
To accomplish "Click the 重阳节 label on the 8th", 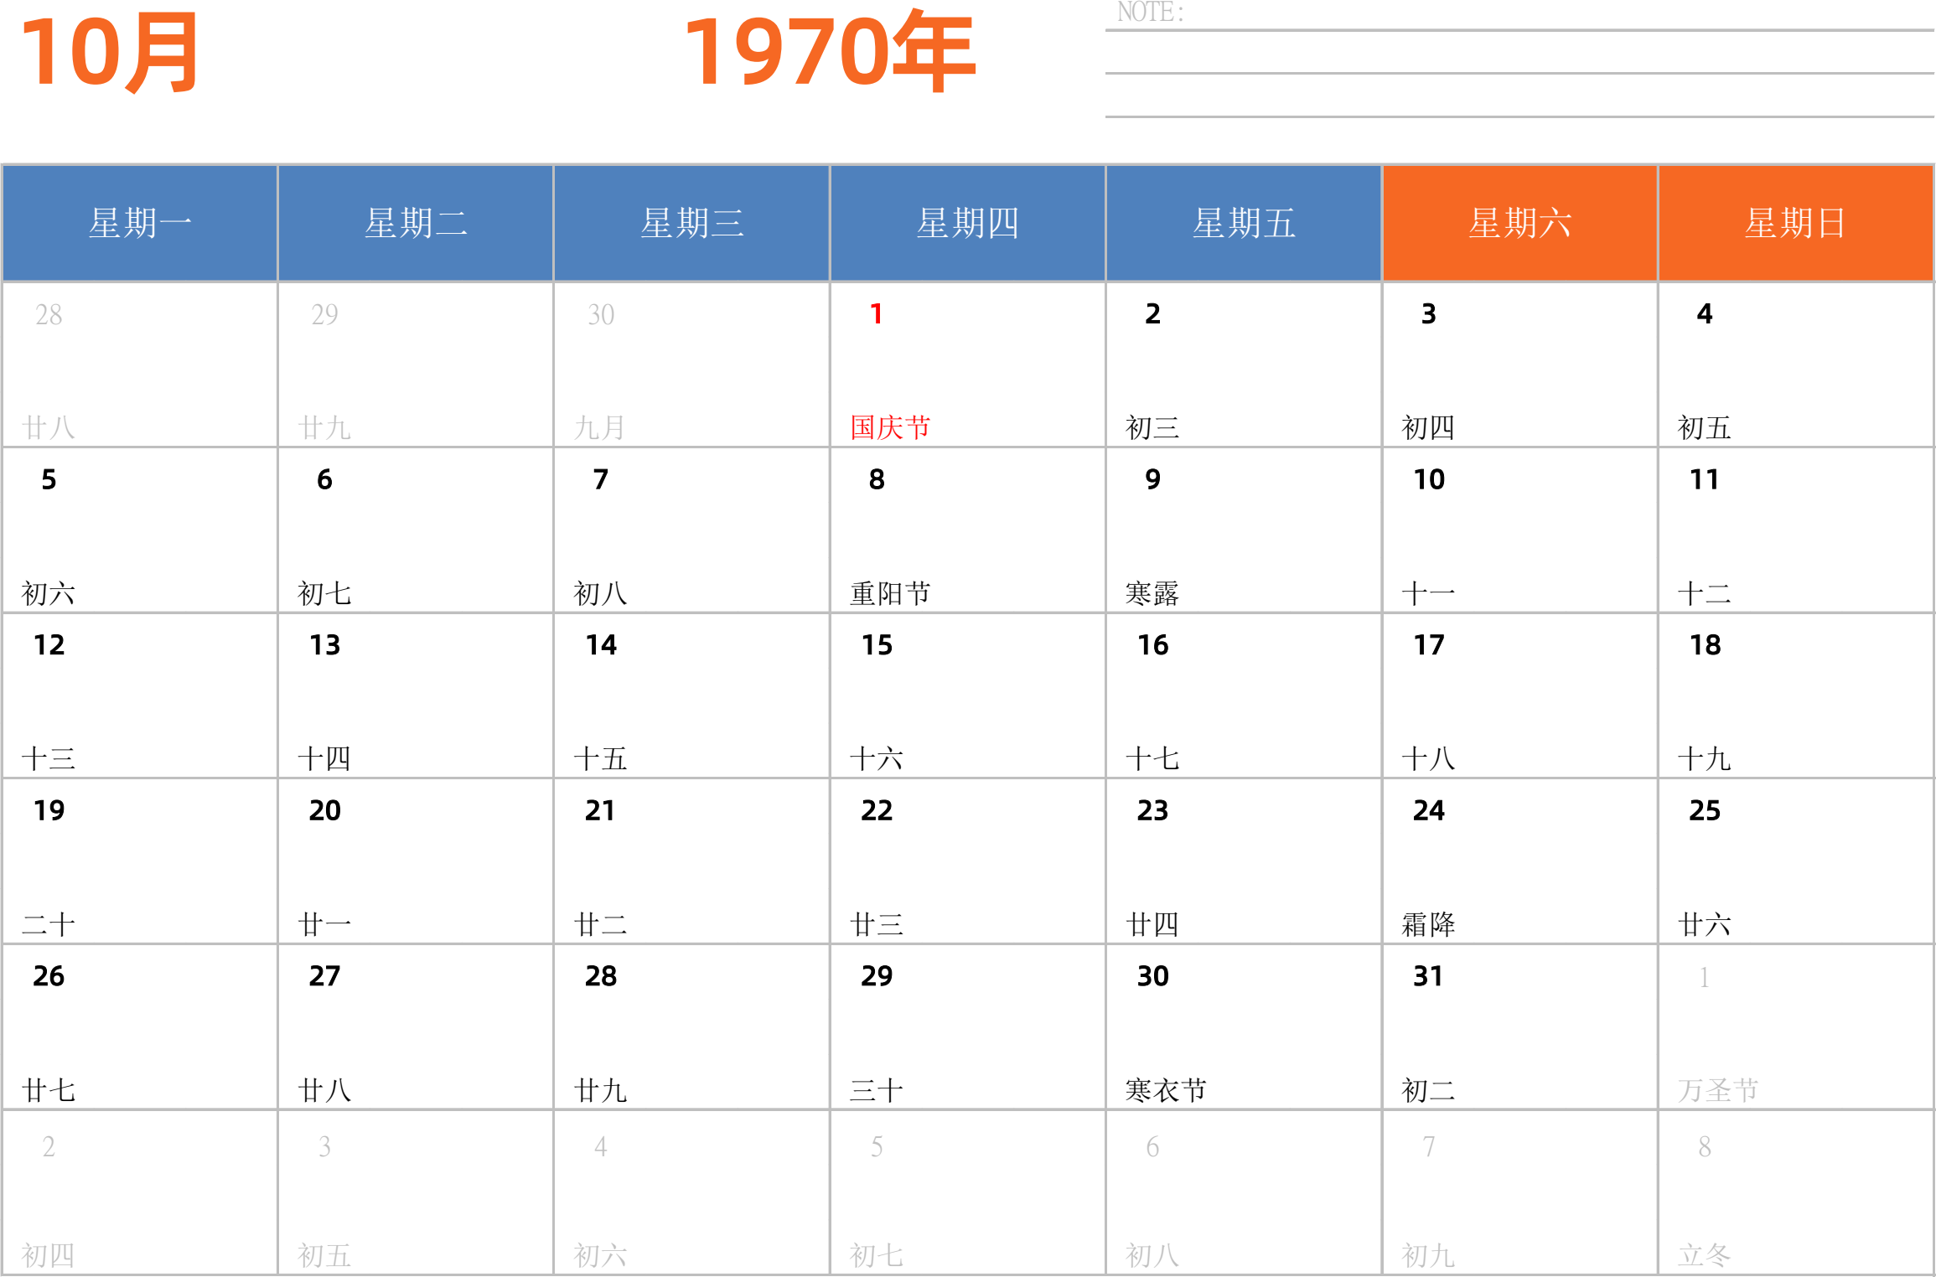I will coord(890,593).
